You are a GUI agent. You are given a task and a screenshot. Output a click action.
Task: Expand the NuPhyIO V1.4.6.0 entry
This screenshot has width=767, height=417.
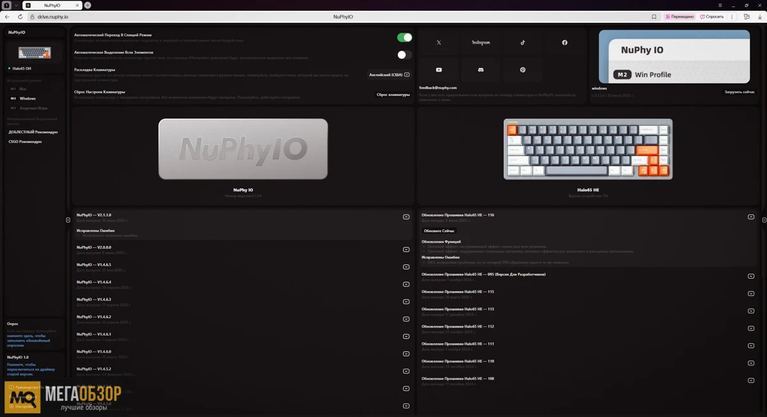coord(406,354)
